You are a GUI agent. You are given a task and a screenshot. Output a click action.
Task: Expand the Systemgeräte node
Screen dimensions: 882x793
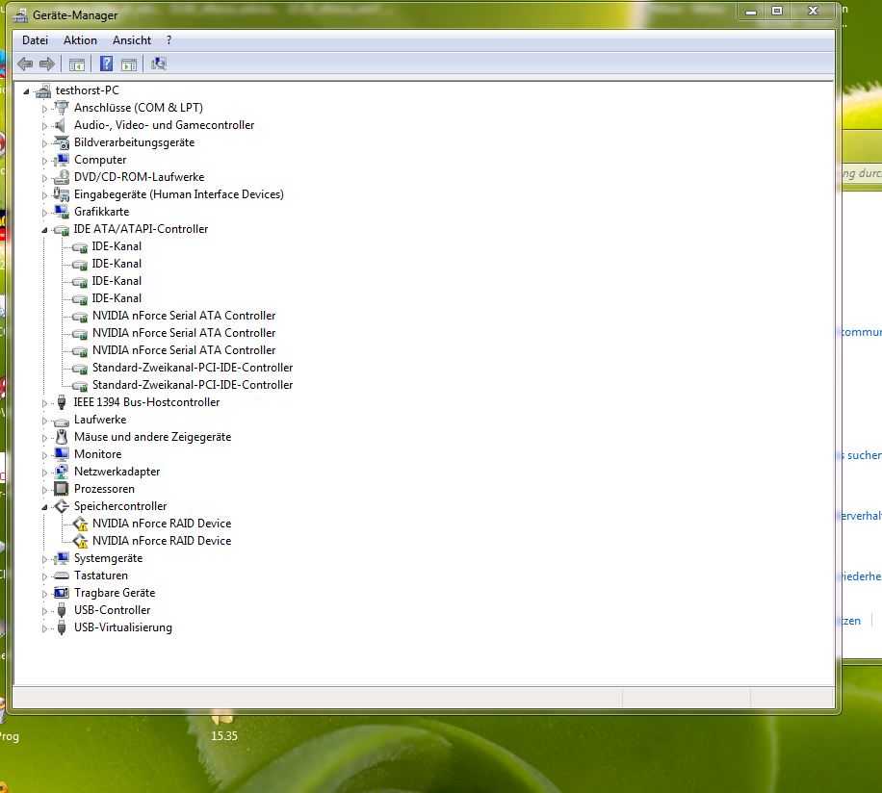click(x=44, y=559)
